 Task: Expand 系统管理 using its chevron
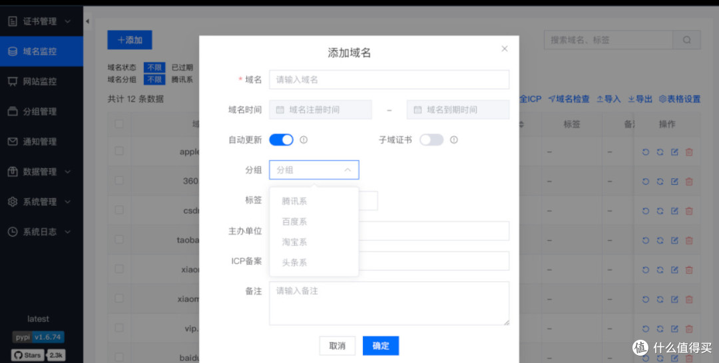[x=68, y=202]
